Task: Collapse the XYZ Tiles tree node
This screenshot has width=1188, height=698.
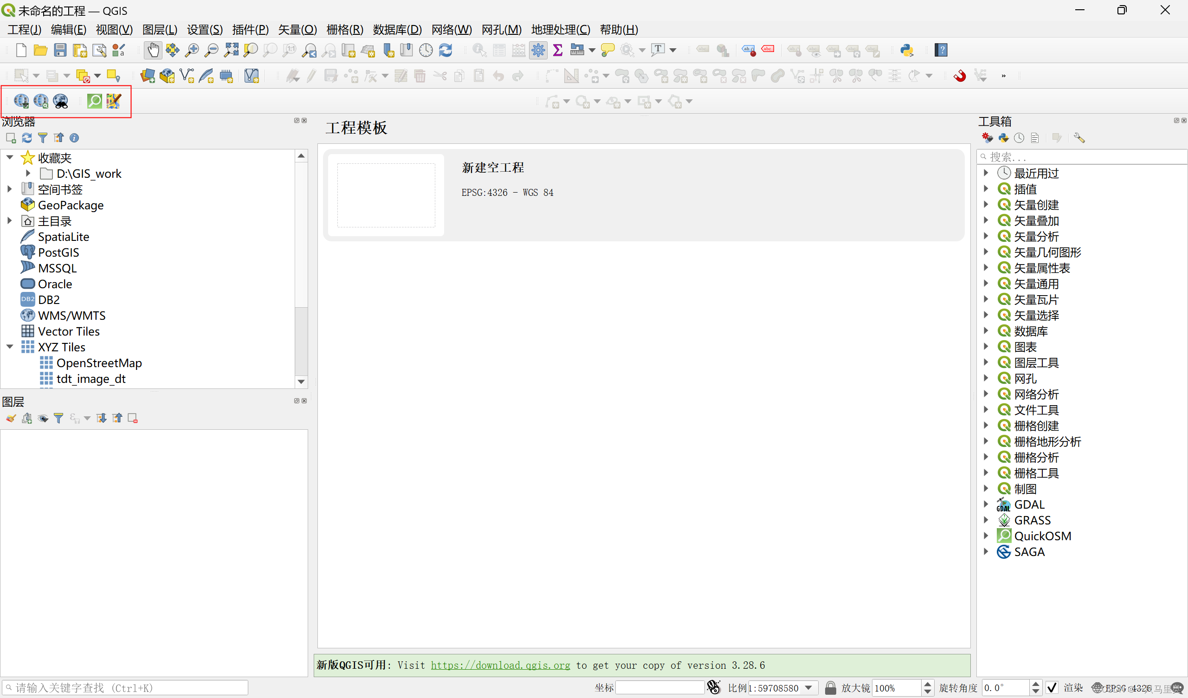Action: click(x=9, y=347)
